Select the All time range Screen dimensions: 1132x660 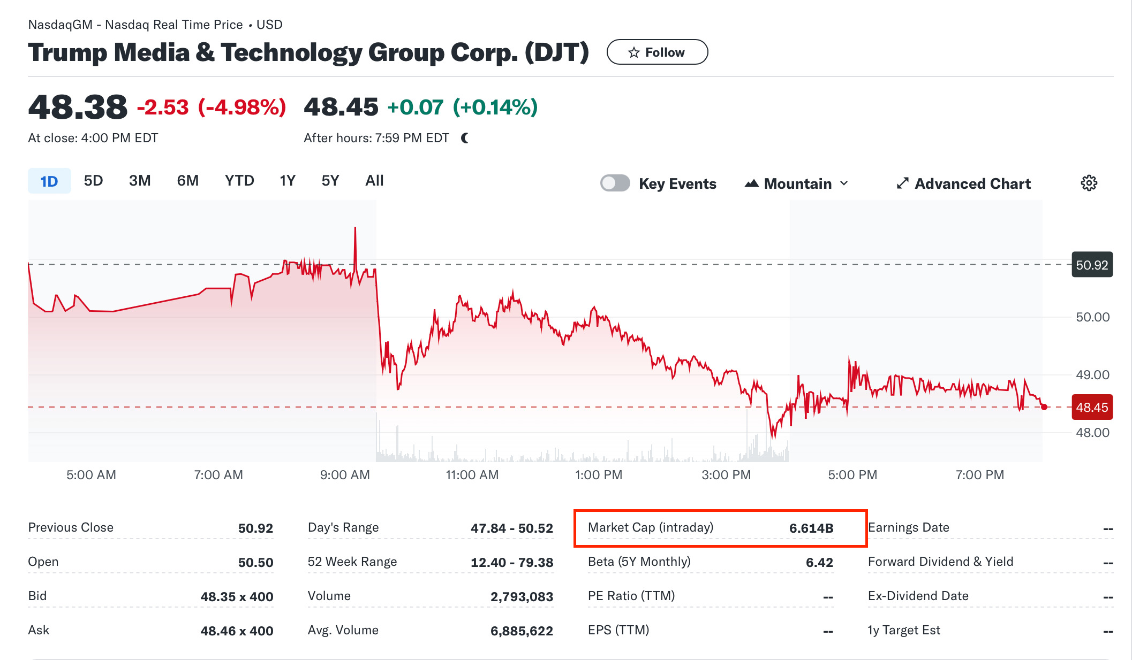pyautogui.click(x=374, y=181)
